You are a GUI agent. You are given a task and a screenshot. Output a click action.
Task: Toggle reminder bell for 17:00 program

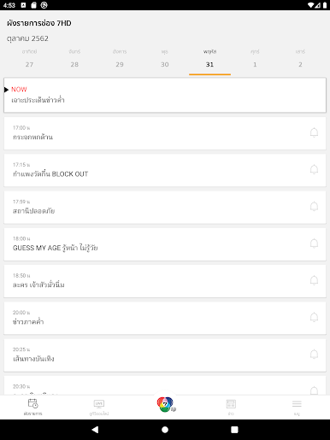(314, 132)
